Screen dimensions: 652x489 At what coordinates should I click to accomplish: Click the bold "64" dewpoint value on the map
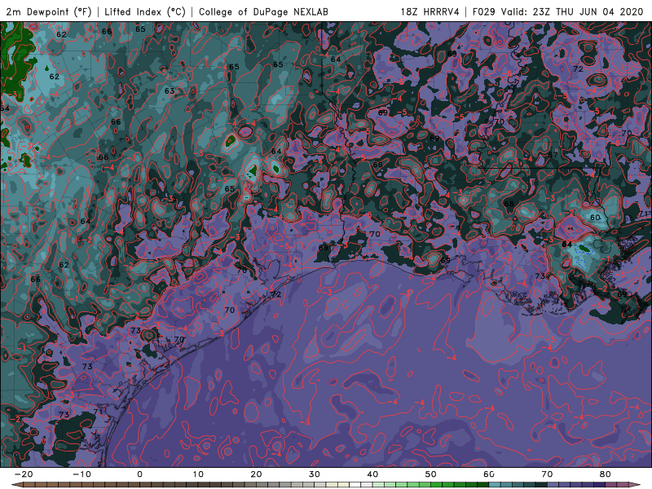(566, 244)
